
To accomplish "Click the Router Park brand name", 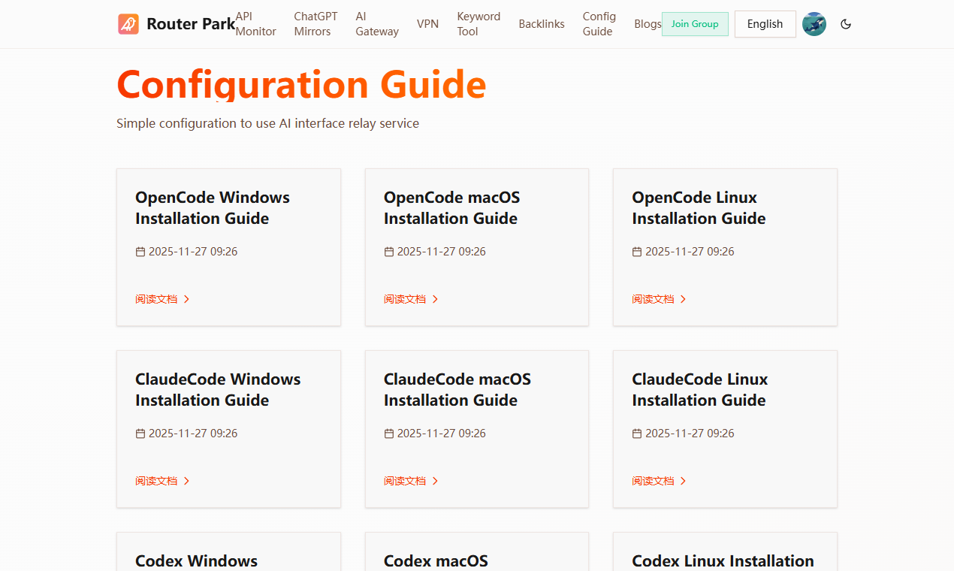I will tap(191, 24).
